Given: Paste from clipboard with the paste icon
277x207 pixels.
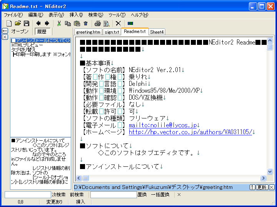Looking at the screenshot, I should [x=77, y=23].
